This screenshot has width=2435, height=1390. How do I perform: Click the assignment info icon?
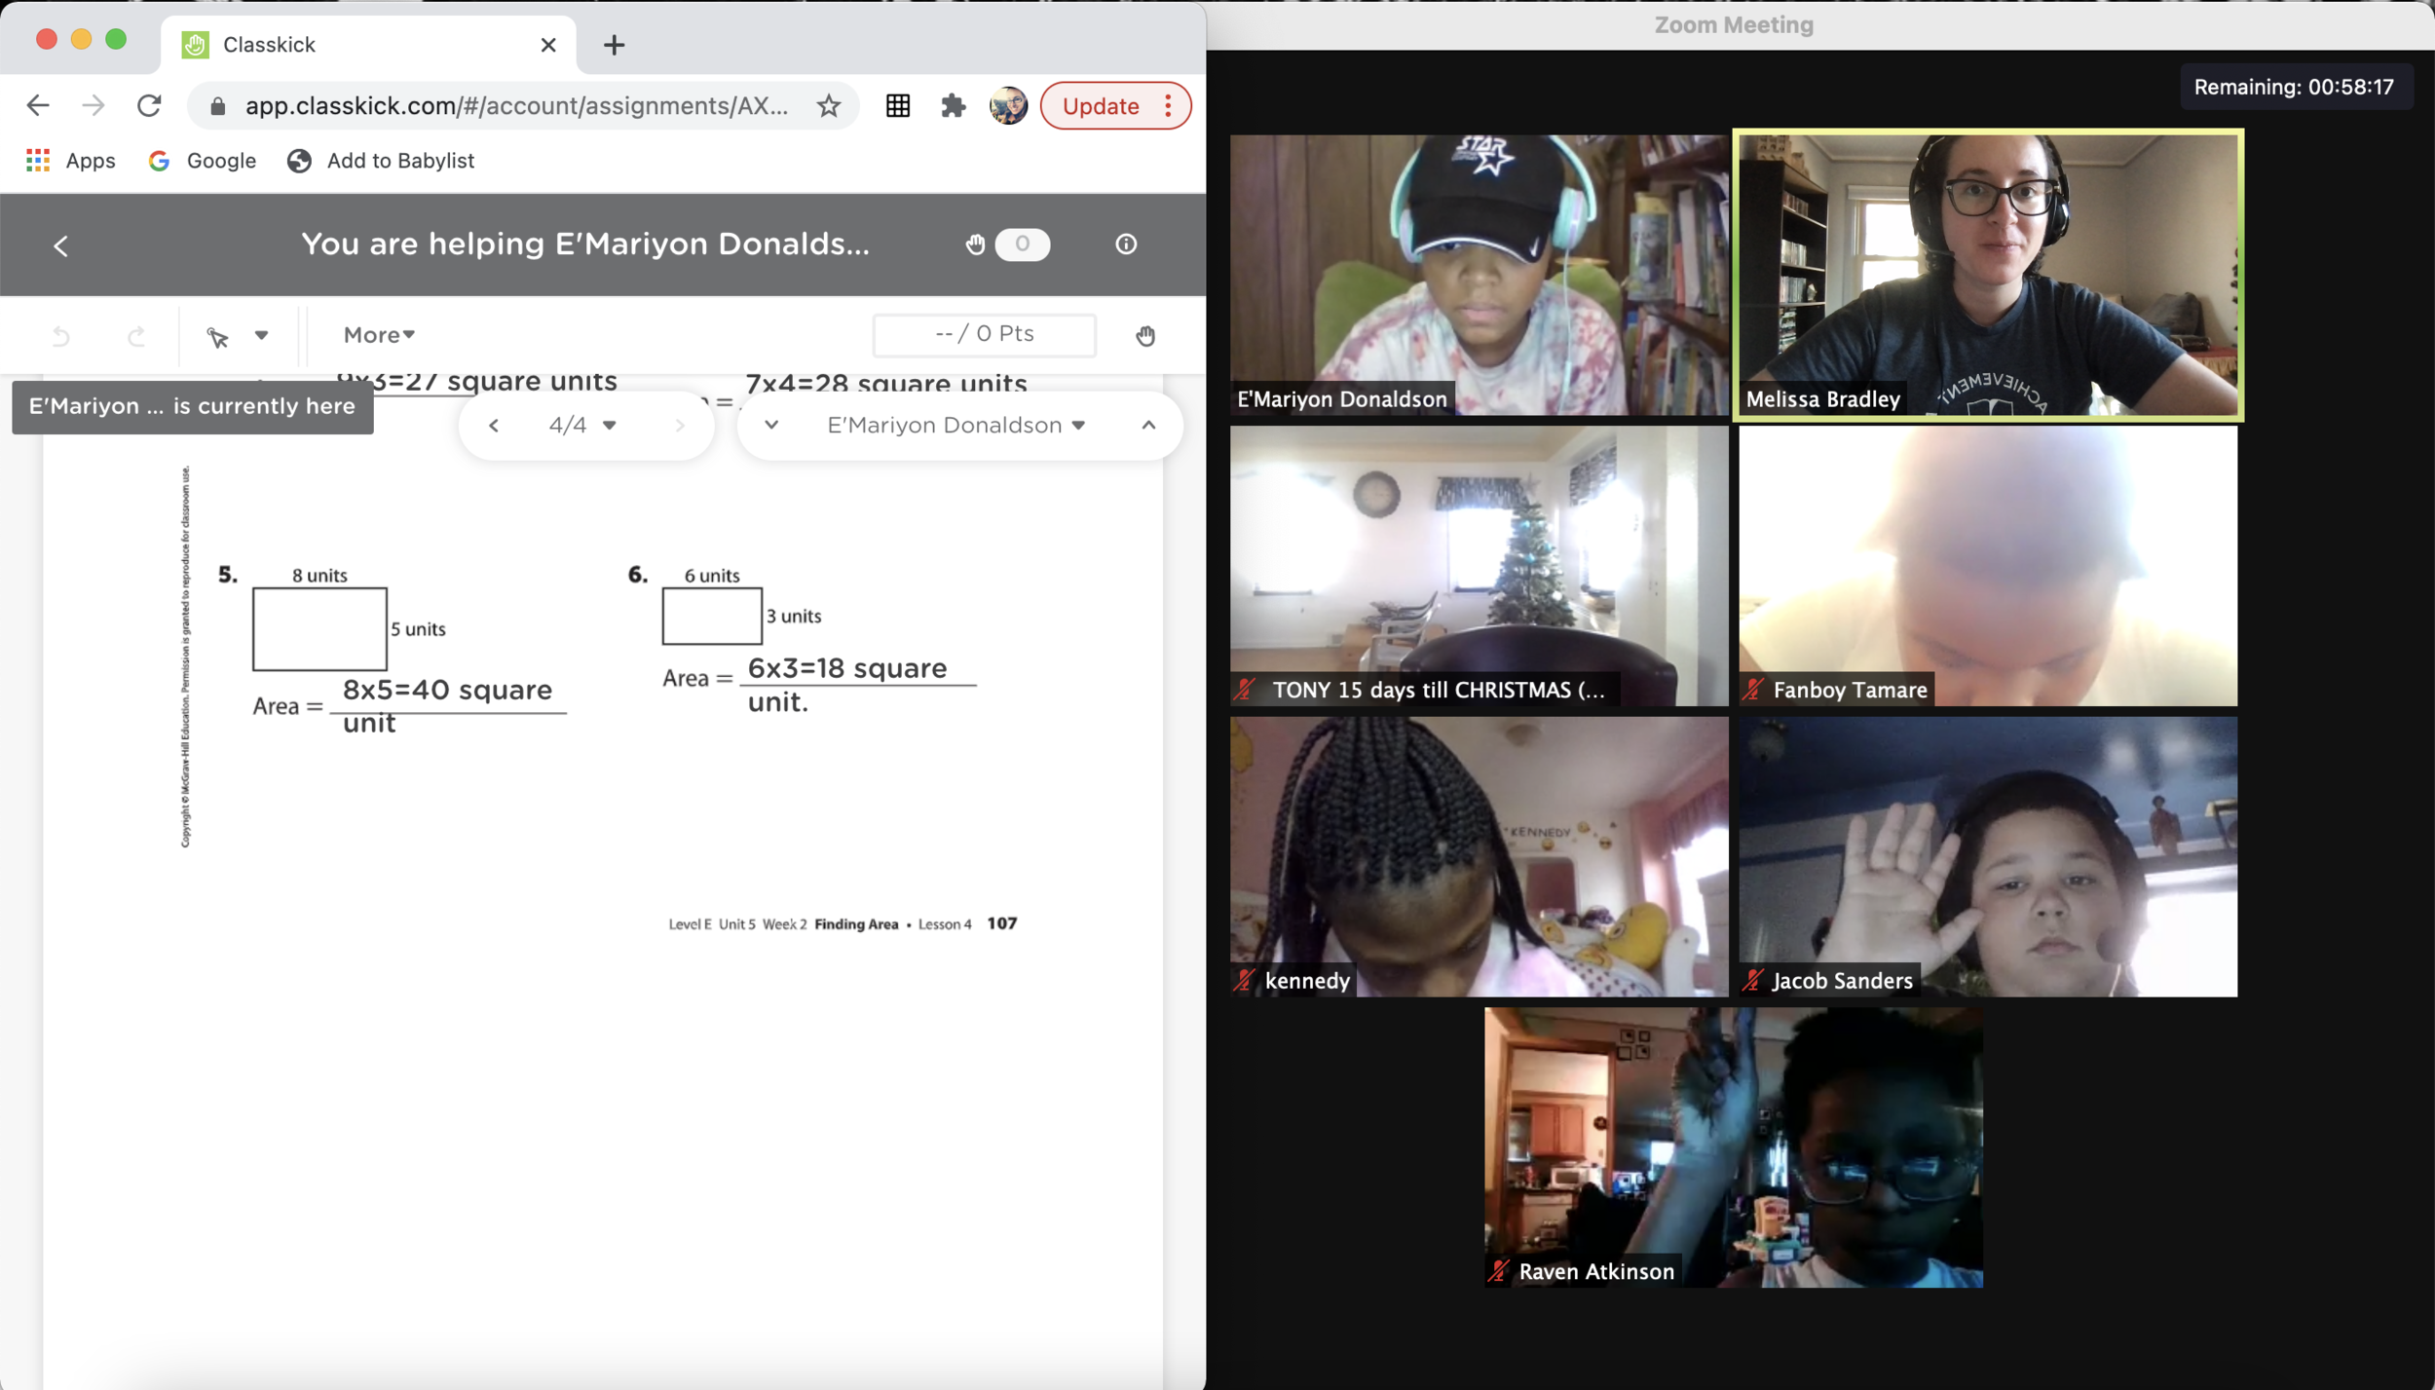coord(1126,244)
